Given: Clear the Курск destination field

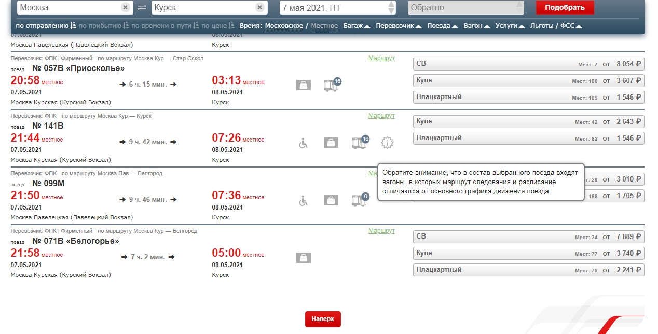Looking at the screenshot, I should [x=259, y=7].
